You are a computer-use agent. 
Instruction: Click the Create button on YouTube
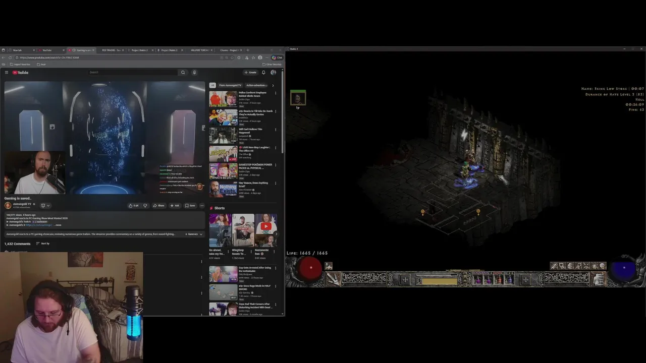[x=250, y=73]
